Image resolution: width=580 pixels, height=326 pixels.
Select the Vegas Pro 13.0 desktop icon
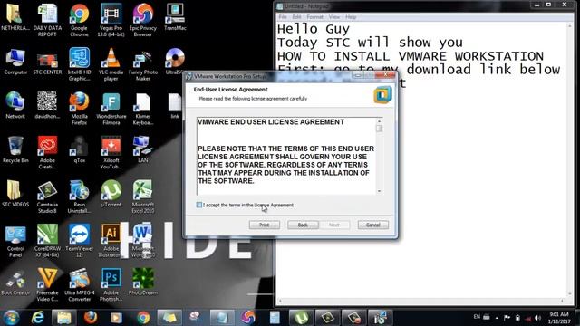pos(111,21)
